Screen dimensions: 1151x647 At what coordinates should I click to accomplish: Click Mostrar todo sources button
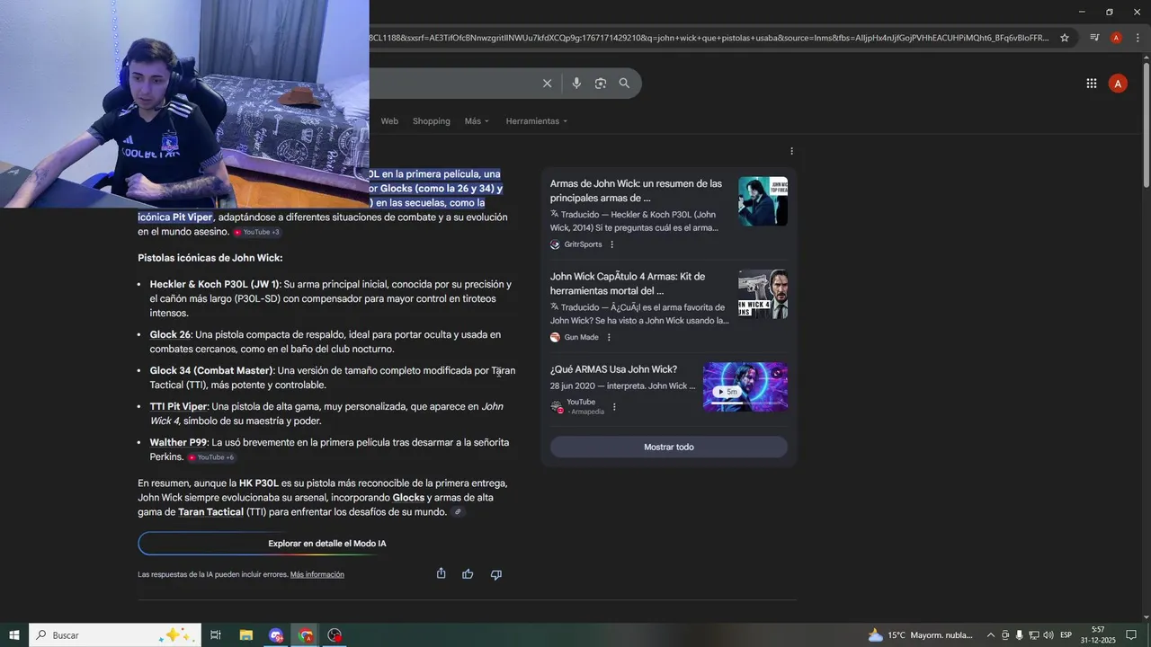(668, 447)
